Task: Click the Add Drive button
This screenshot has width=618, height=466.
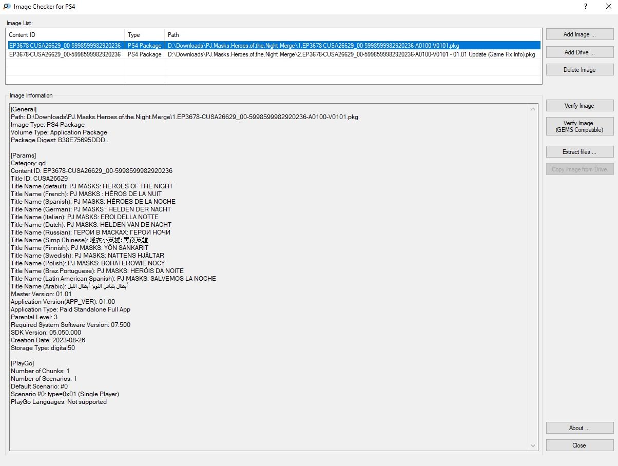Action: pyautogui.click(x=580, y=52)
